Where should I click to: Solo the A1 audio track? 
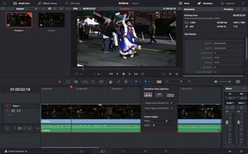[25, 128]
